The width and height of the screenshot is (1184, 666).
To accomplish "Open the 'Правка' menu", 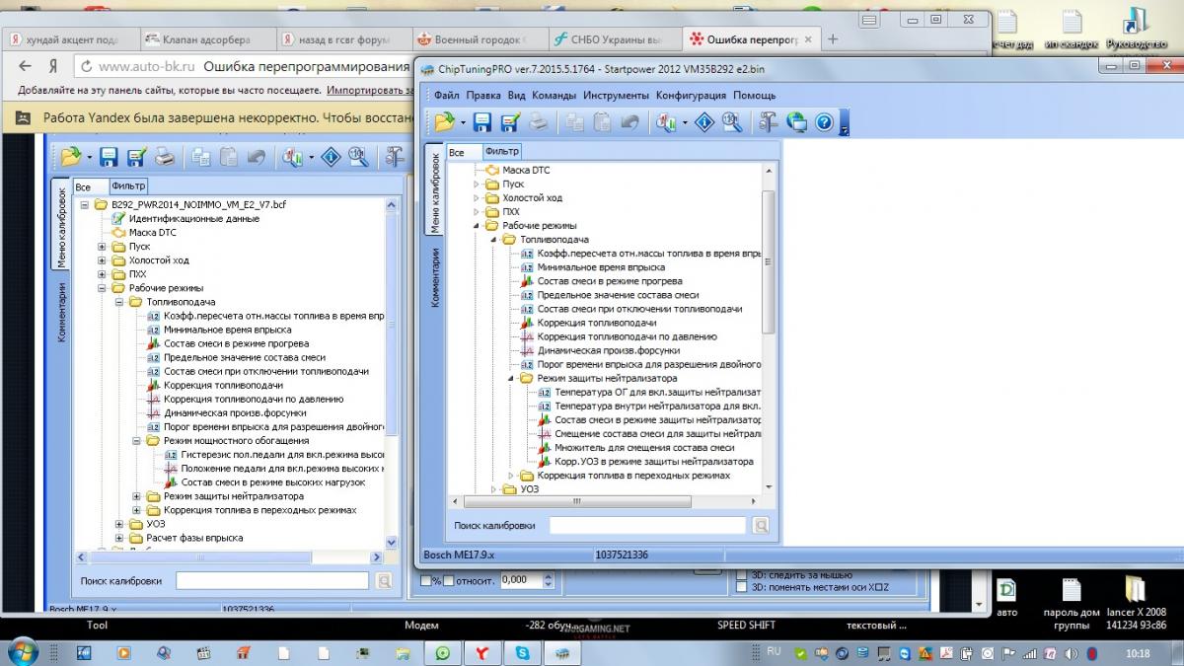I will point(483,96).
